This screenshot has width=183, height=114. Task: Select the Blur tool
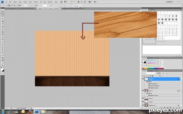click(x=2, y=42)
